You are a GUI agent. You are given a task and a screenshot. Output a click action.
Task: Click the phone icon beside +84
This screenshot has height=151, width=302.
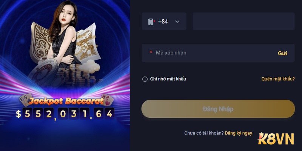[150, 22]
